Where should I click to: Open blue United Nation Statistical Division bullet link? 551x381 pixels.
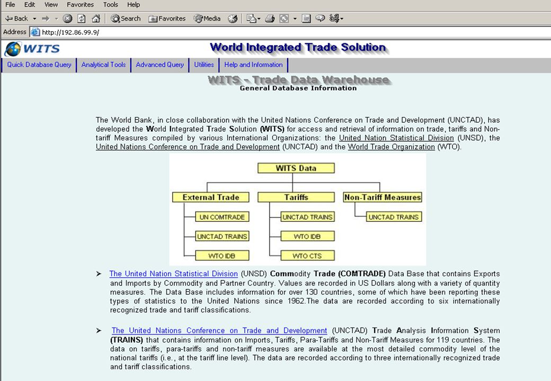pos(174,274)
